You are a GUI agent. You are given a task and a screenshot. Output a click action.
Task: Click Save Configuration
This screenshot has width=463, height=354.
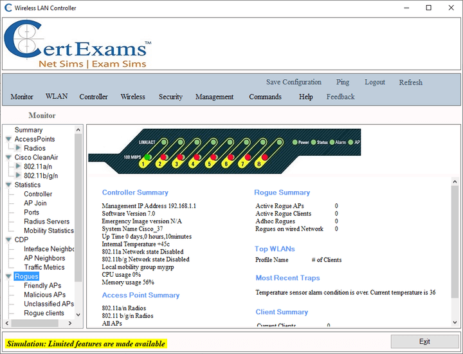coord(294,82)
